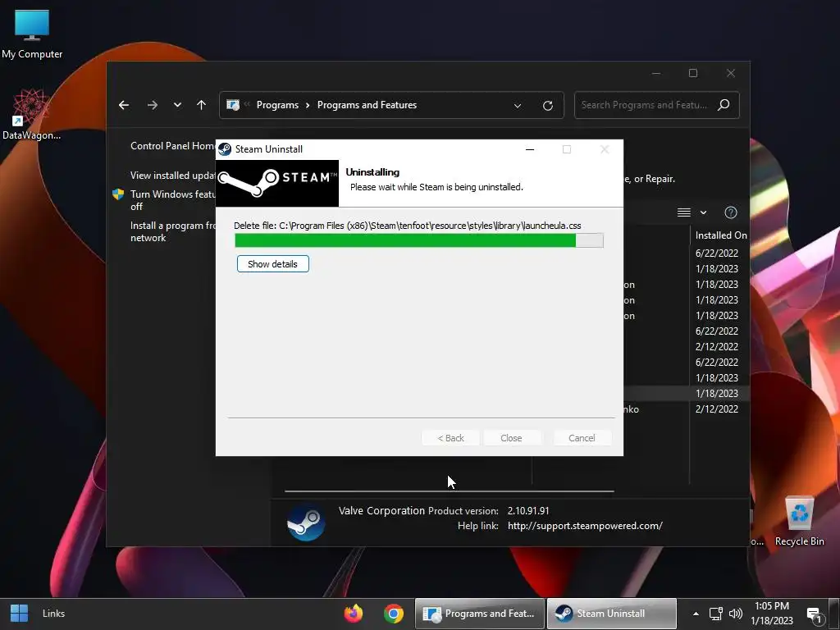Launch Chrome from the taskbar
The image size is (840, 630).
point(394,614)
